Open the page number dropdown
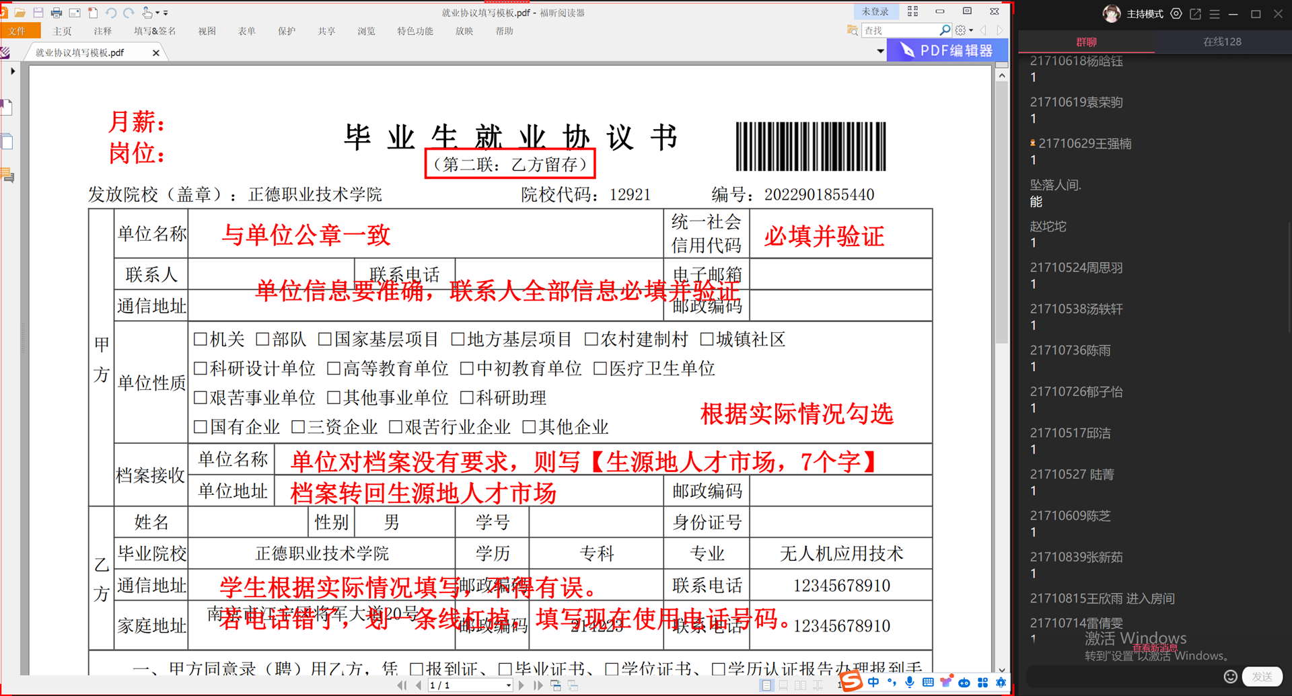Image resolution: width=1292 pixels, height=696 pixels. click(x=508, y=685)
